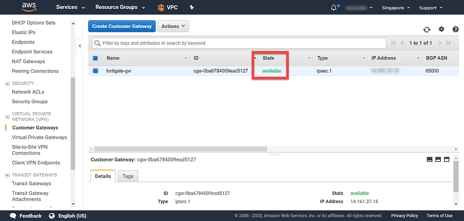Screen dimensions: 464x221
Task: Refresh the customer gateway list
Action: (427, 29)
